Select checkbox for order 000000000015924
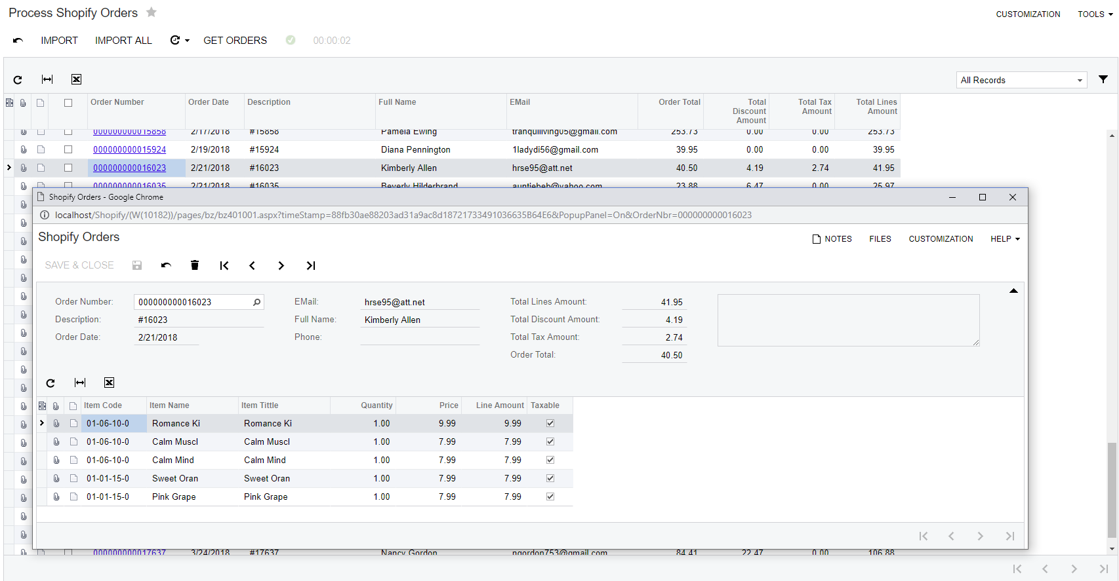 pyautogui.click(x=68, y=149)
